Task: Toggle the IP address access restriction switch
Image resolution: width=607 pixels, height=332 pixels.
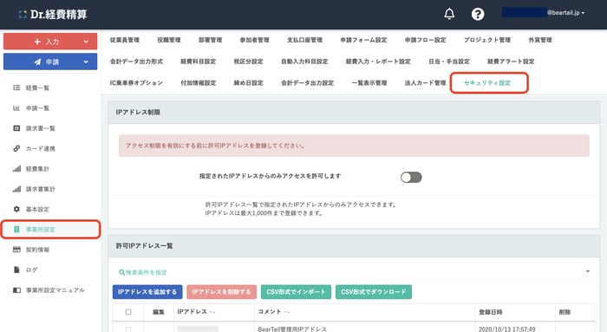Action: tap(411, 177)
